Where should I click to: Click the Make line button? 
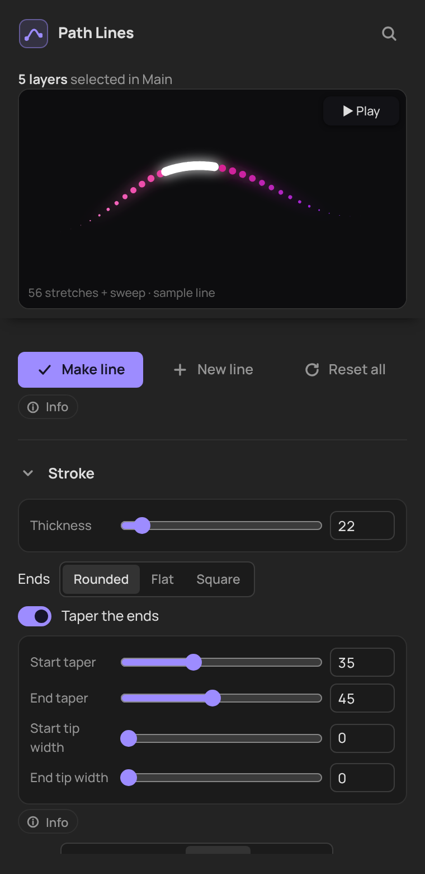click(81, 370)
